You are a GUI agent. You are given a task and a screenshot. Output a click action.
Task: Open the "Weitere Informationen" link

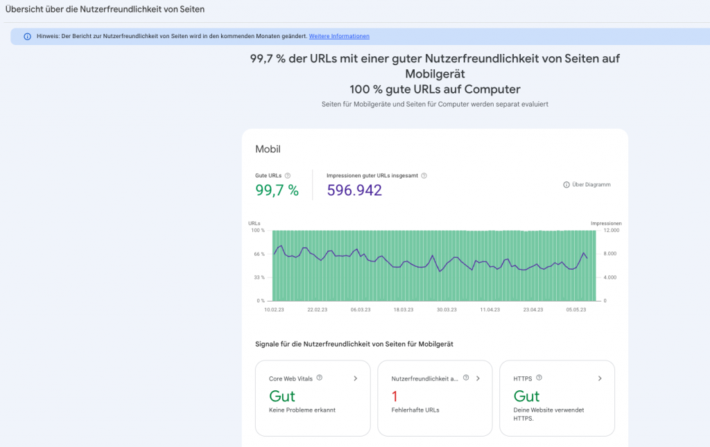[339, 36]
